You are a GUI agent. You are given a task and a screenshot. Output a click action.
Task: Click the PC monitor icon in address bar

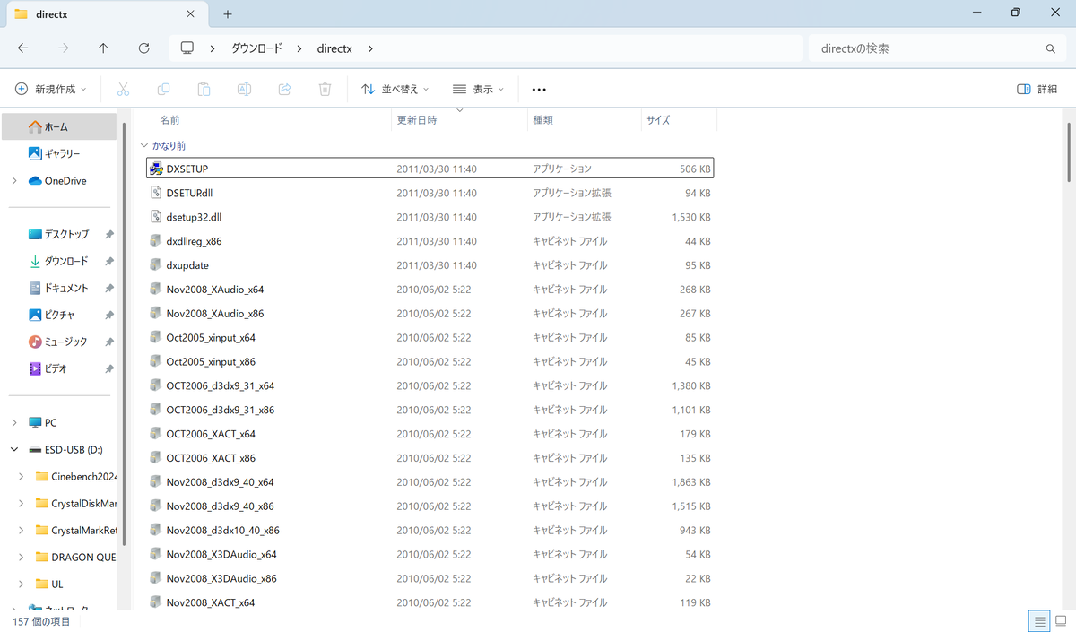(x=187, y=48)
